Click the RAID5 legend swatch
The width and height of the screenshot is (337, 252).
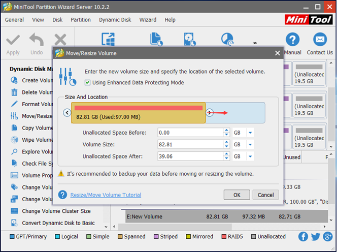pos(224,237)
